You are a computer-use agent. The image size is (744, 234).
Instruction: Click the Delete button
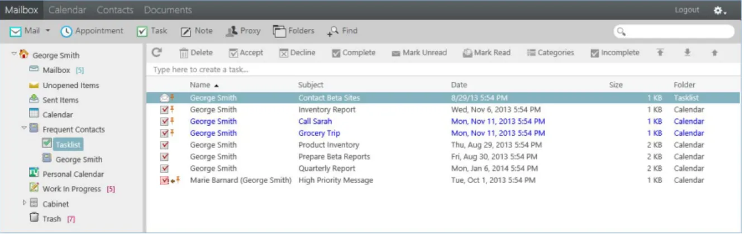[196, 52]
